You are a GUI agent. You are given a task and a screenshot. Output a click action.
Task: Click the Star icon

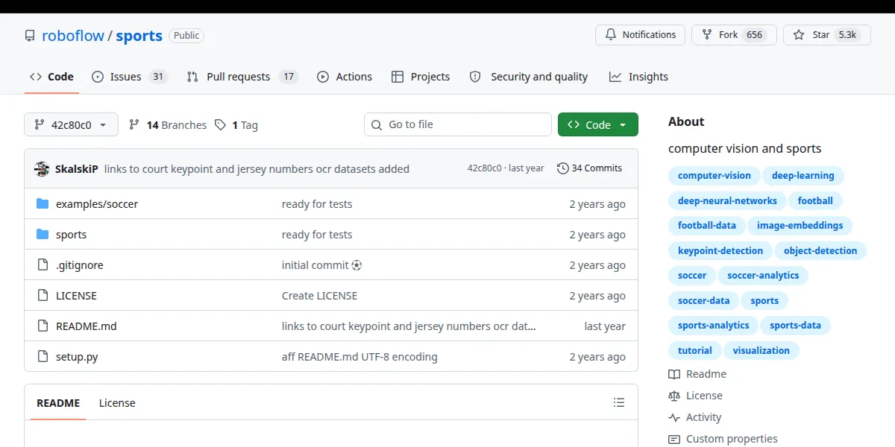coord(799,35)
